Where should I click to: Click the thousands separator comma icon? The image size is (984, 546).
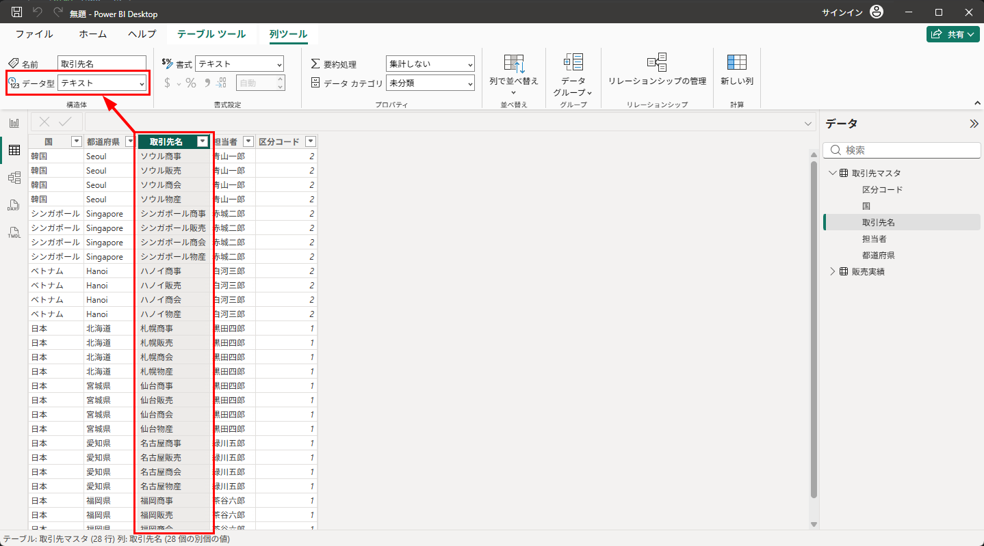point(207,83)
